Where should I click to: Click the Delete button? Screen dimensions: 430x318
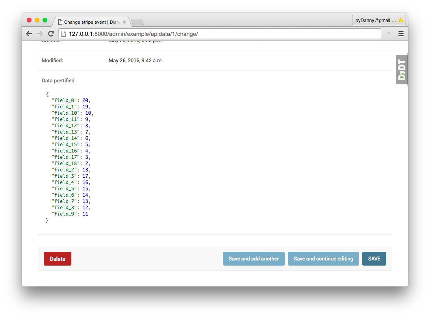point(57,259)
